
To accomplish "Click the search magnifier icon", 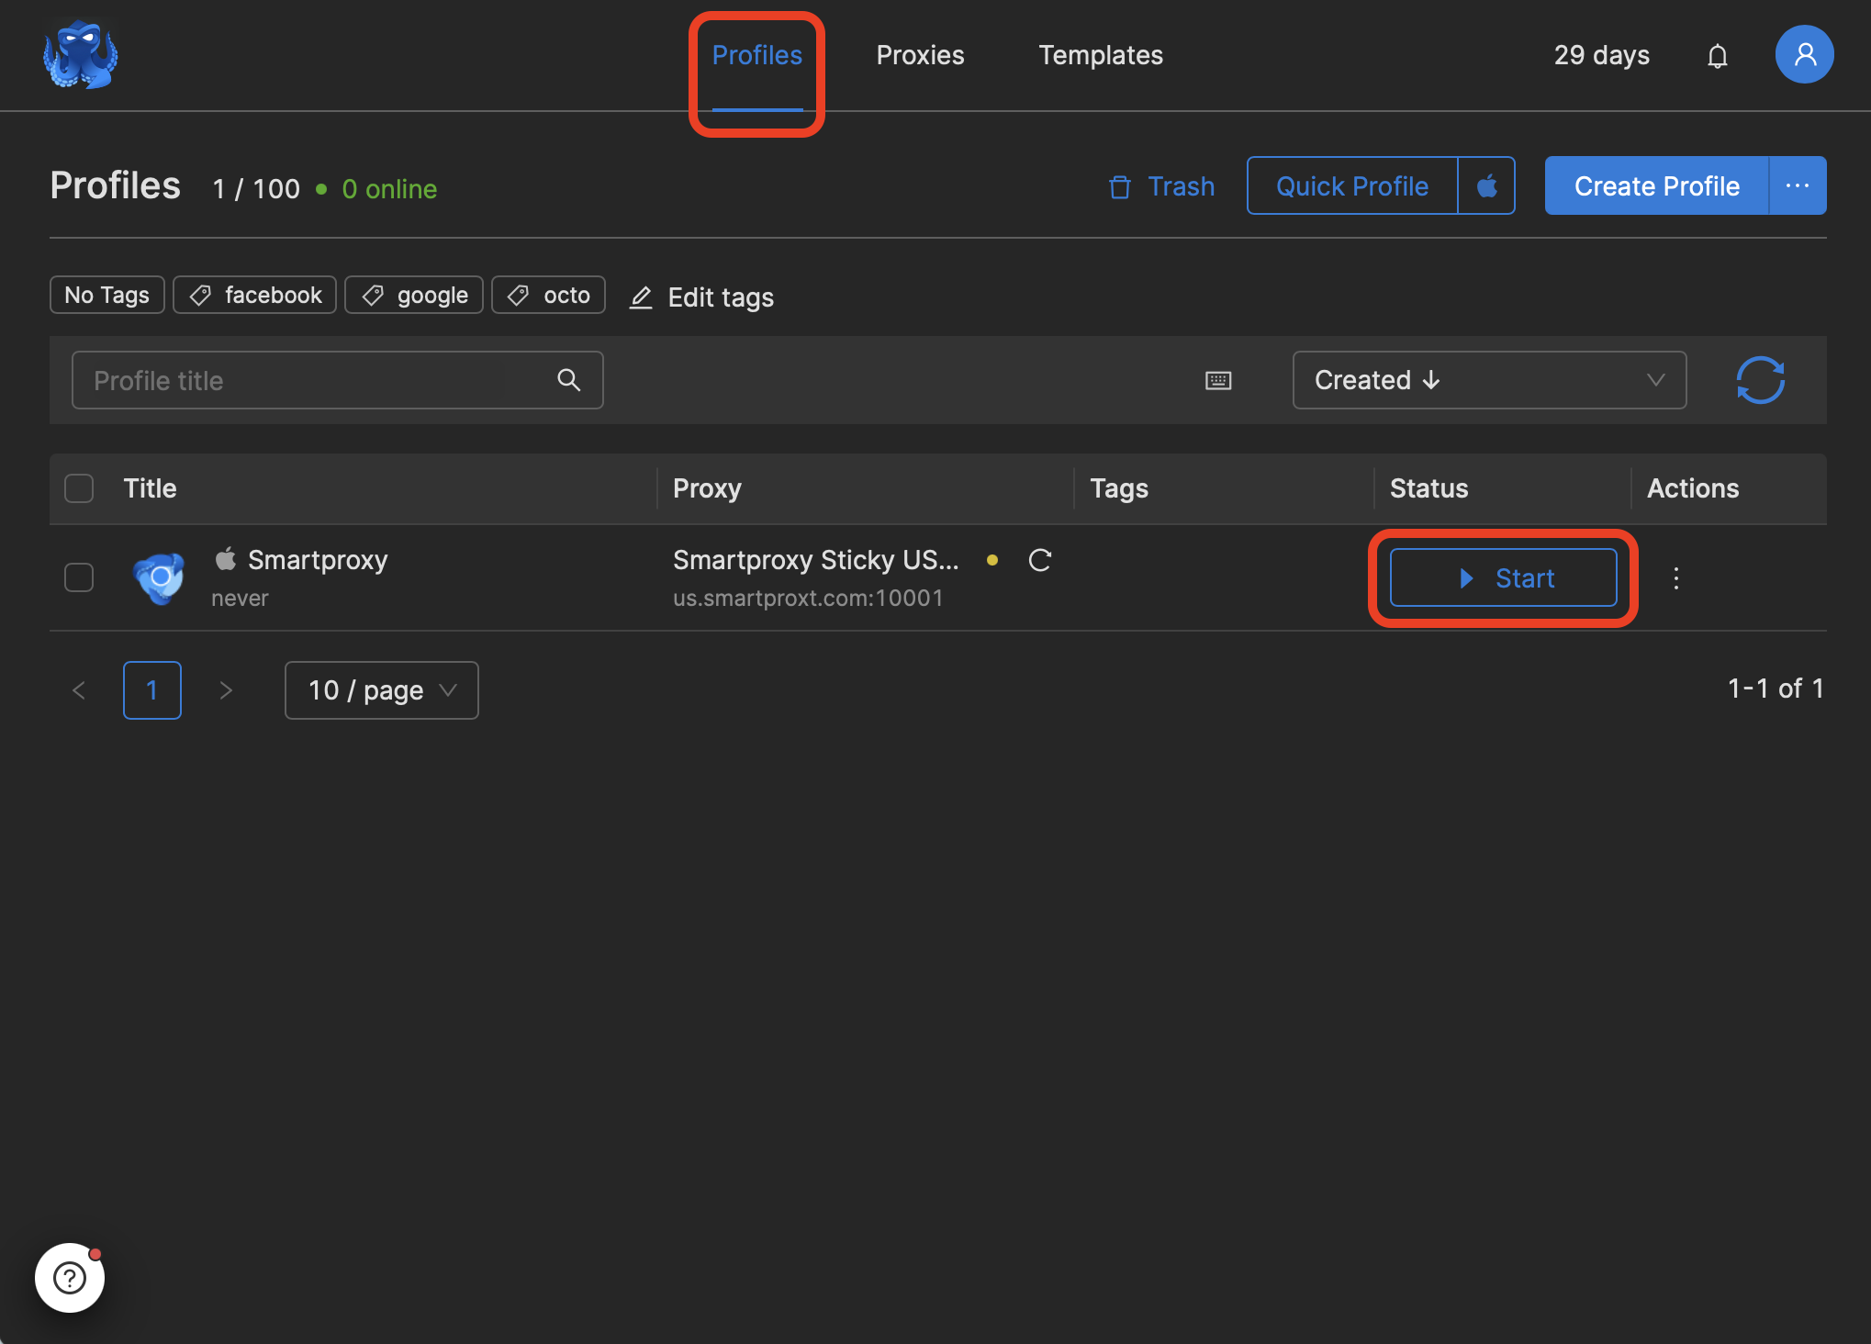I will (569, 380).
